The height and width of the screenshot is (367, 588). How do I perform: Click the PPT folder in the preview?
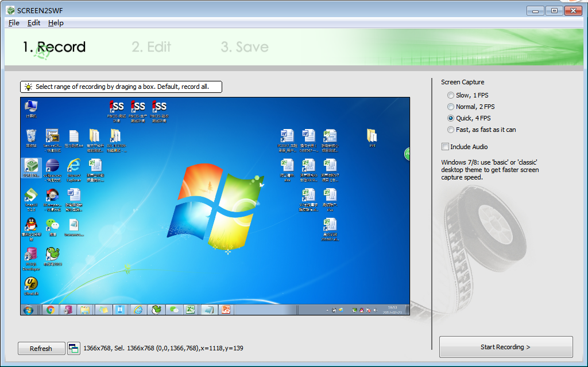pos(372,138)
